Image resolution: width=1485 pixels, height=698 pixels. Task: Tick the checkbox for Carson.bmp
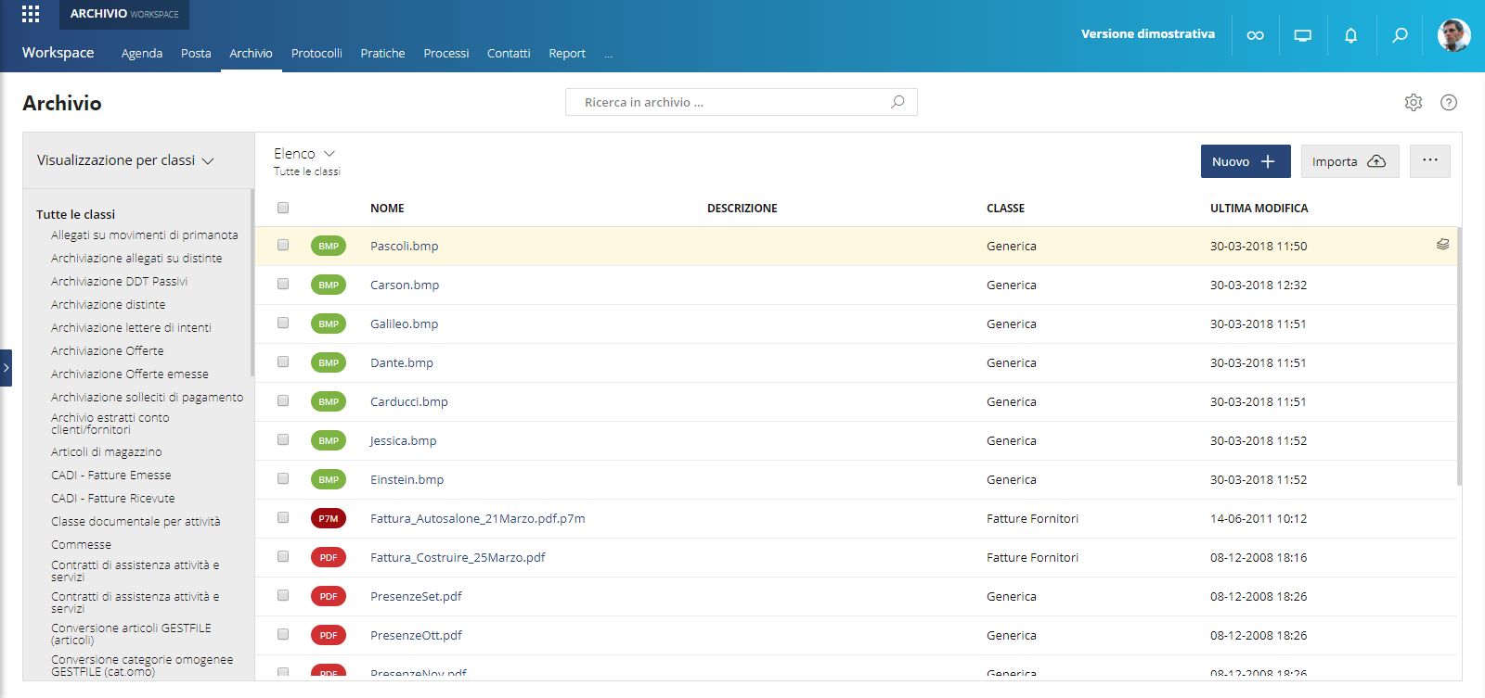pos(283,285)
